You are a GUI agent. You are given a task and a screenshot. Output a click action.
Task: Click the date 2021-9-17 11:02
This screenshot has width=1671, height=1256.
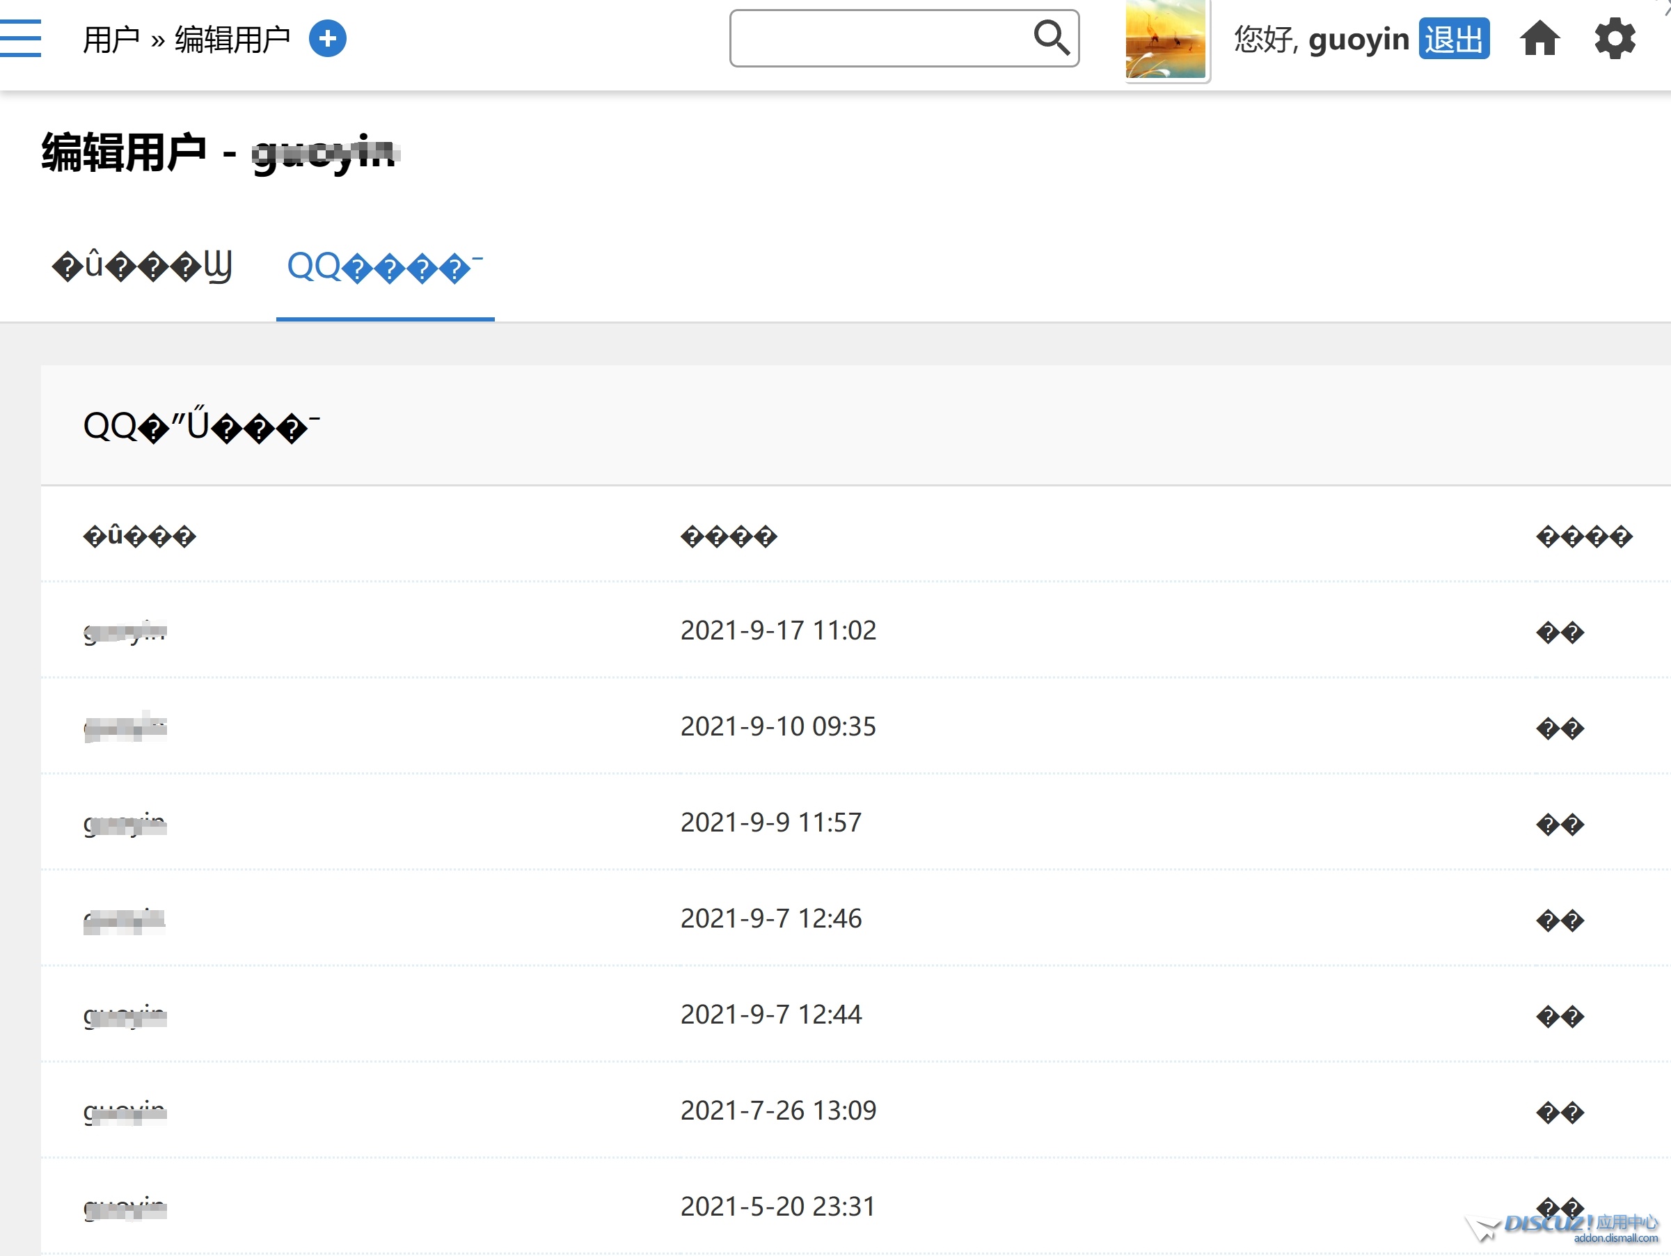pos(778,630)
